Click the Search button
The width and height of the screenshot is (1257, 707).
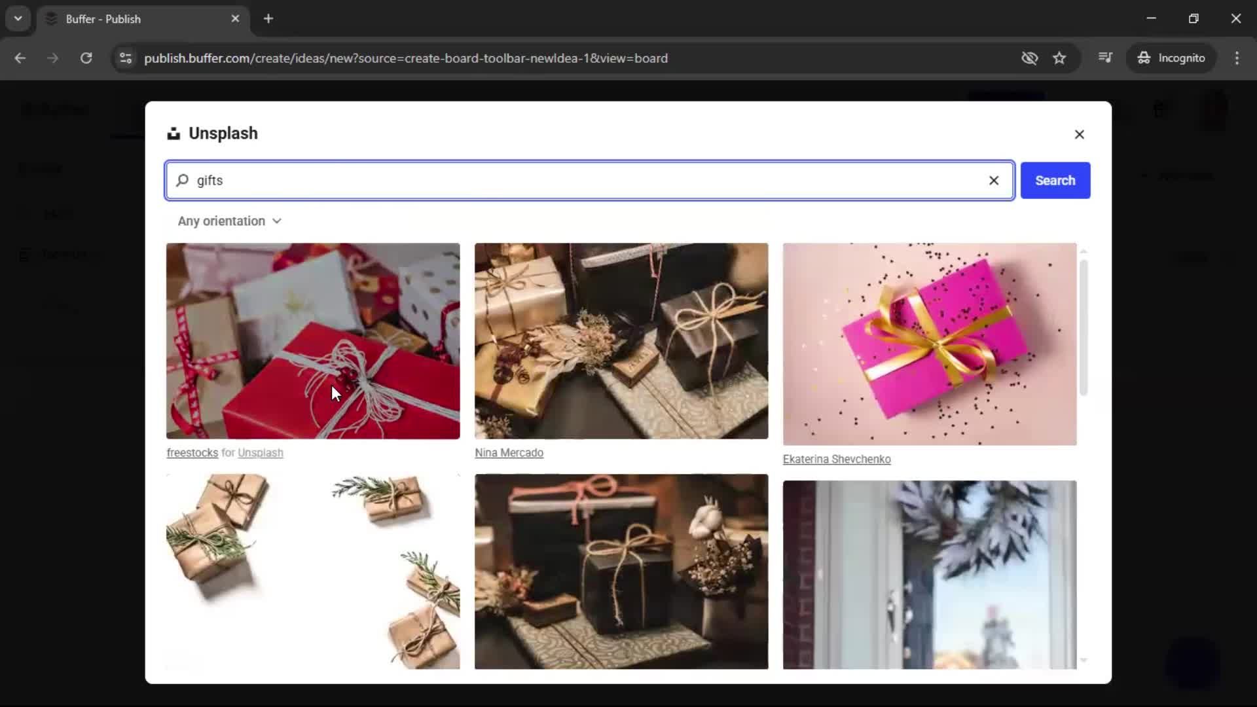pos(1055,180)
